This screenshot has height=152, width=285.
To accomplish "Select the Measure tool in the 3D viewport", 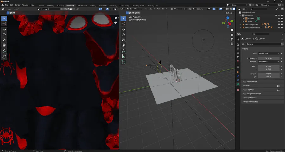I will click(123, 56).
